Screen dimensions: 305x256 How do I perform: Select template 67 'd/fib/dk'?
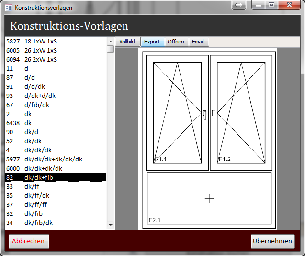click(56, 105)
